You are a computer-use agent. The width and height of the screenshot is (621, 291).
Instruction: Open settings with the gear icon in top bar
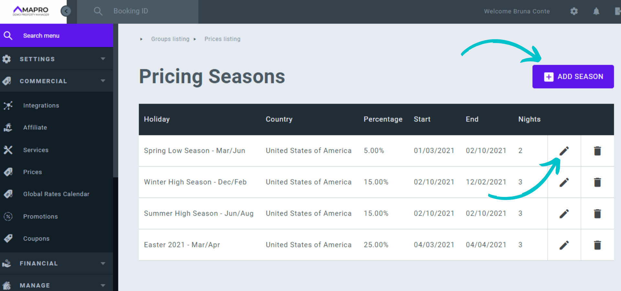coord(574,11)
